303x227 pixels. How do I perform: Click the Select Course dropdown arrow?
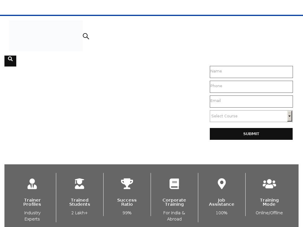[x=289, y=116]
